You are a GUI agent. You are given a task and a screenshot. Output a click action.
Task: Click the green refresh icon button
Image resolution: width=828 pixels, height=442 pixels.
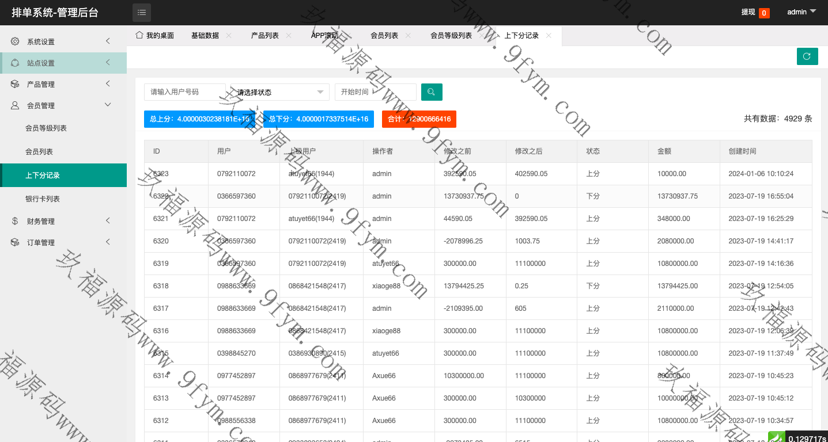pyautogui.click(x=807, y=56)
